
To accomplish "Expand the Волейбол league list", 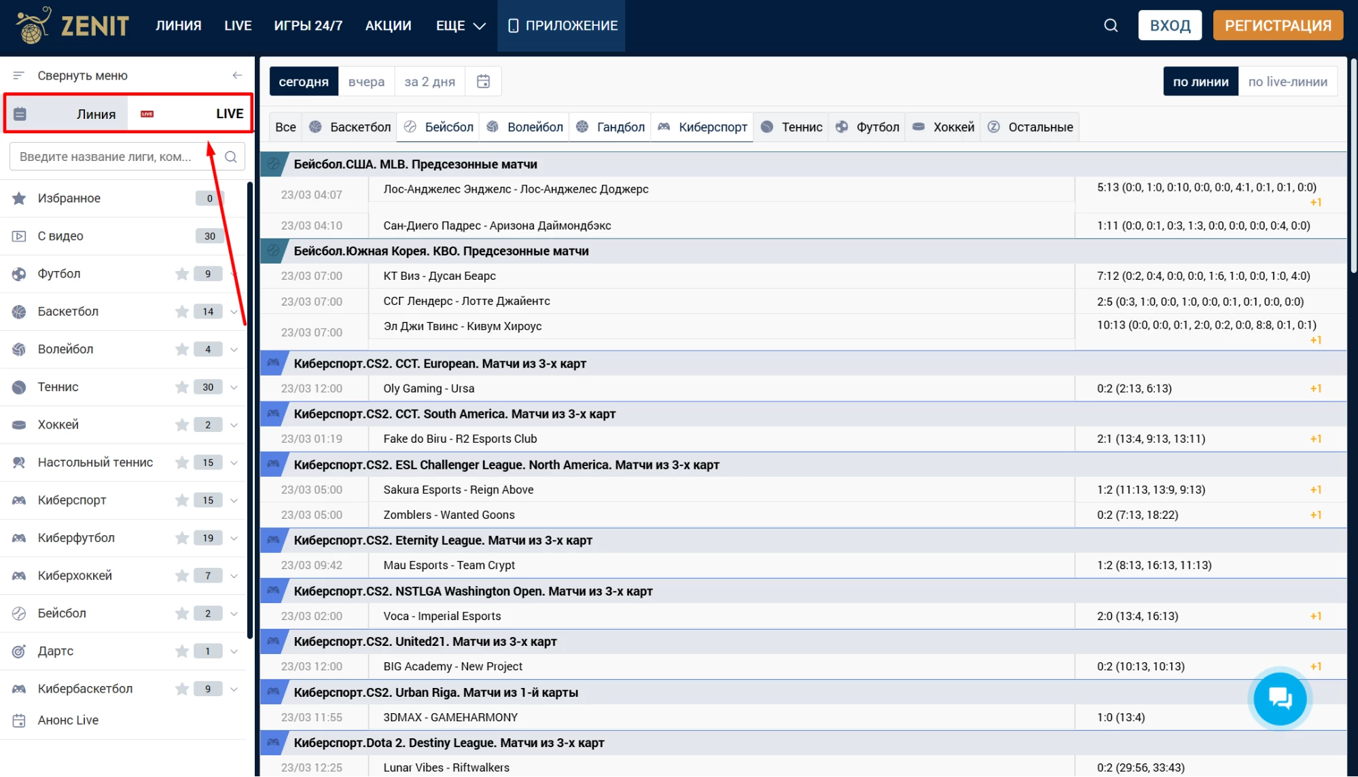I will coord(234,349).
